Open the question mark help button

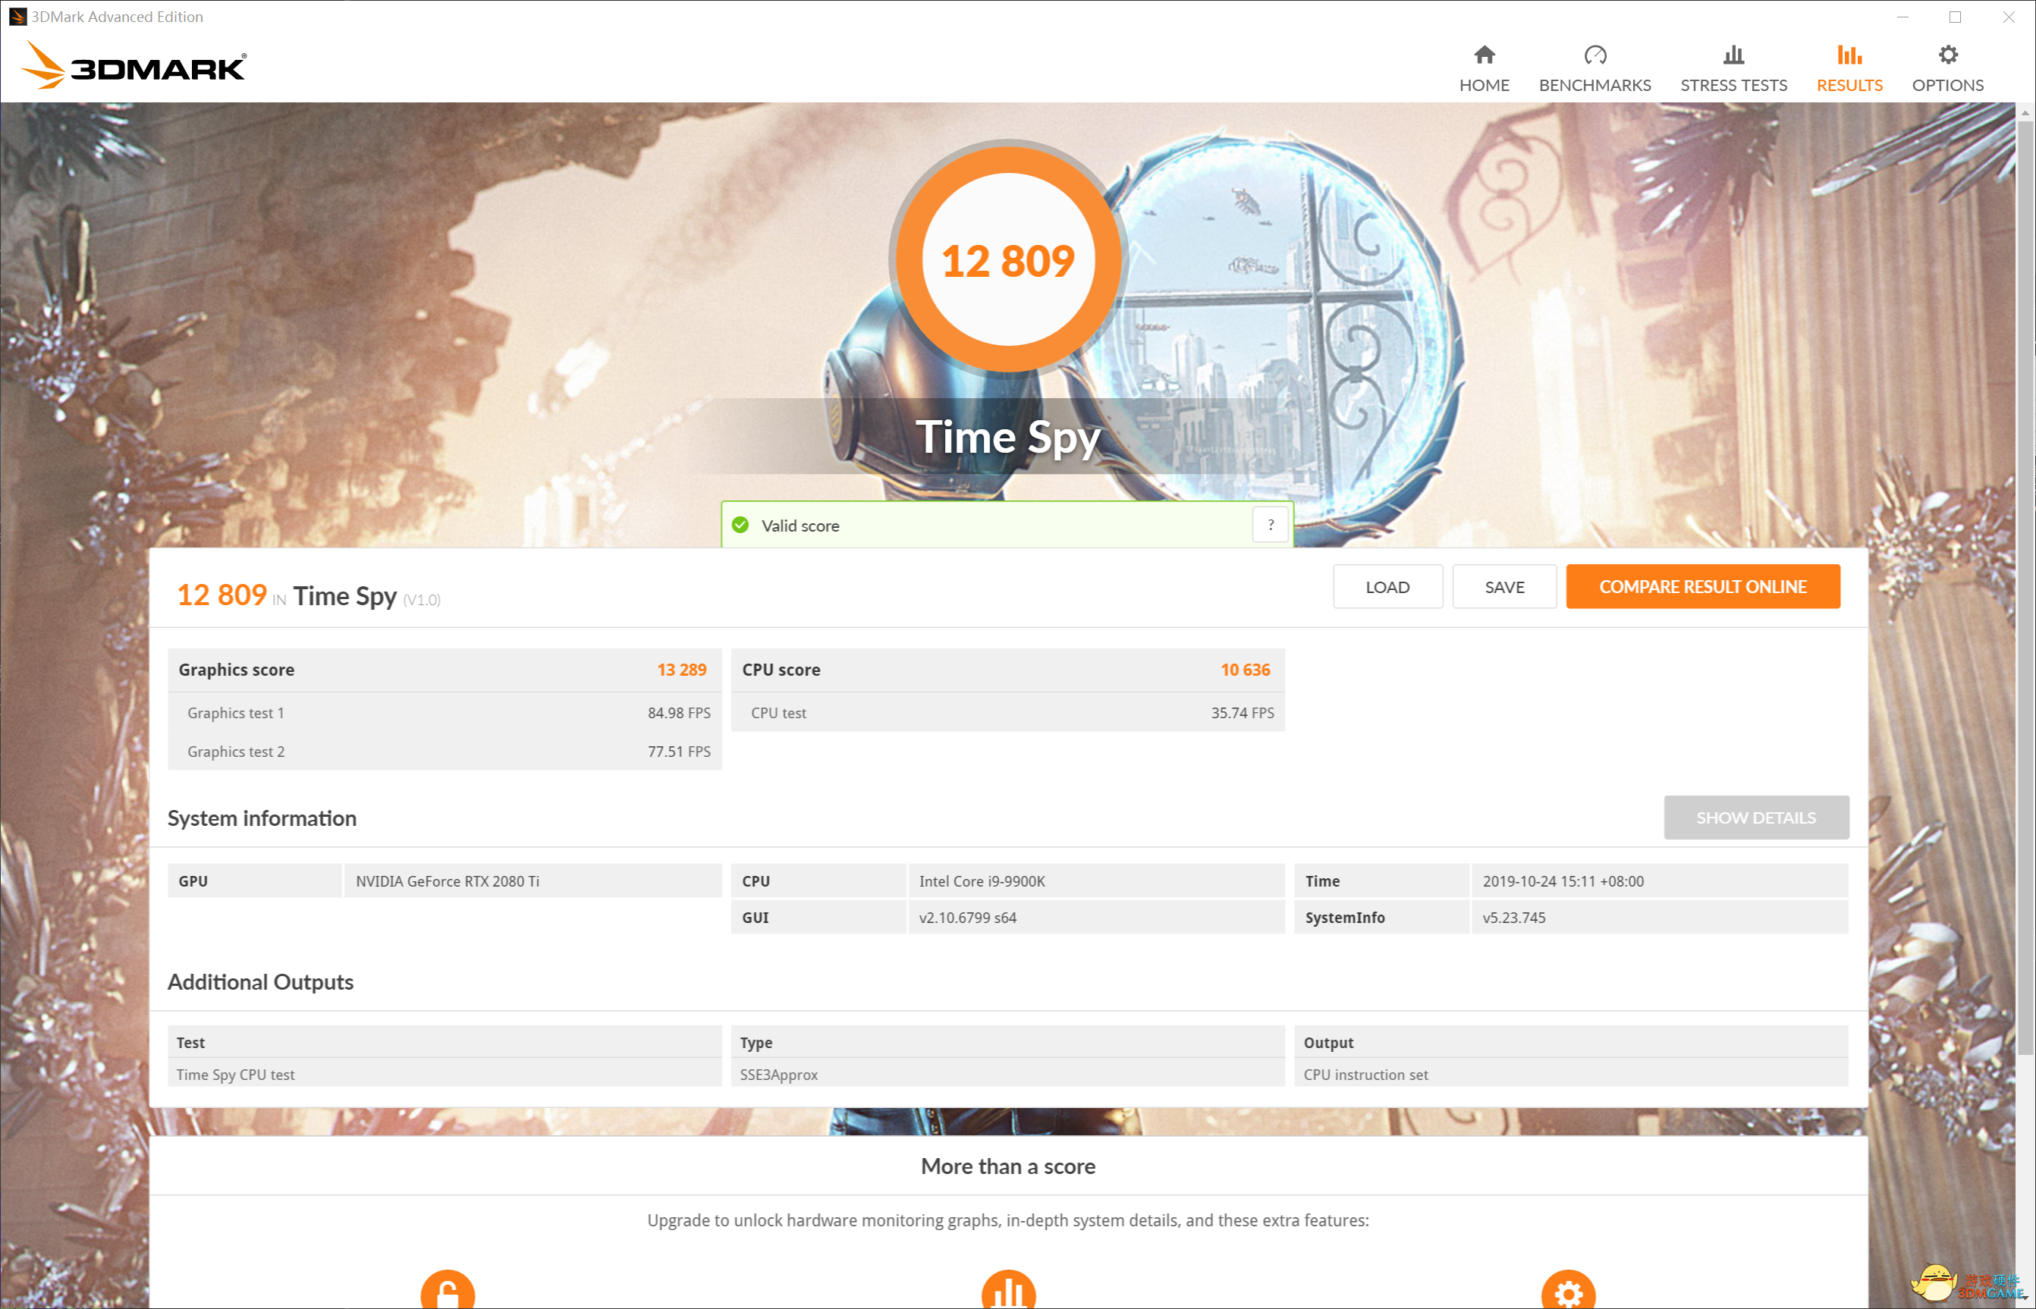coord(1270,526)
